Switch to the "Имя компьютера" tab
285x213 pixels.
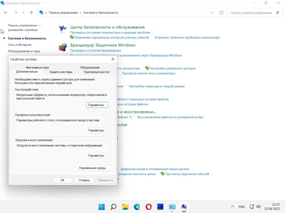click(x=37, y=67)
